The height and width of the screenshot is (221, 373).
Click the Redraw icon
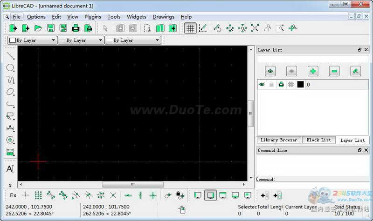pos(217,28)
